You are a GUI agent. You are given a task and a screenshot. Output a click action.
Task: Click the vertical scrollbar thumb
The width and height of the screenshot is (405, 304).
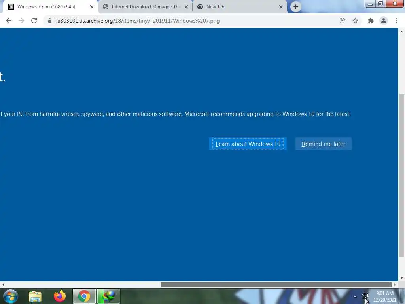(402, 175)
